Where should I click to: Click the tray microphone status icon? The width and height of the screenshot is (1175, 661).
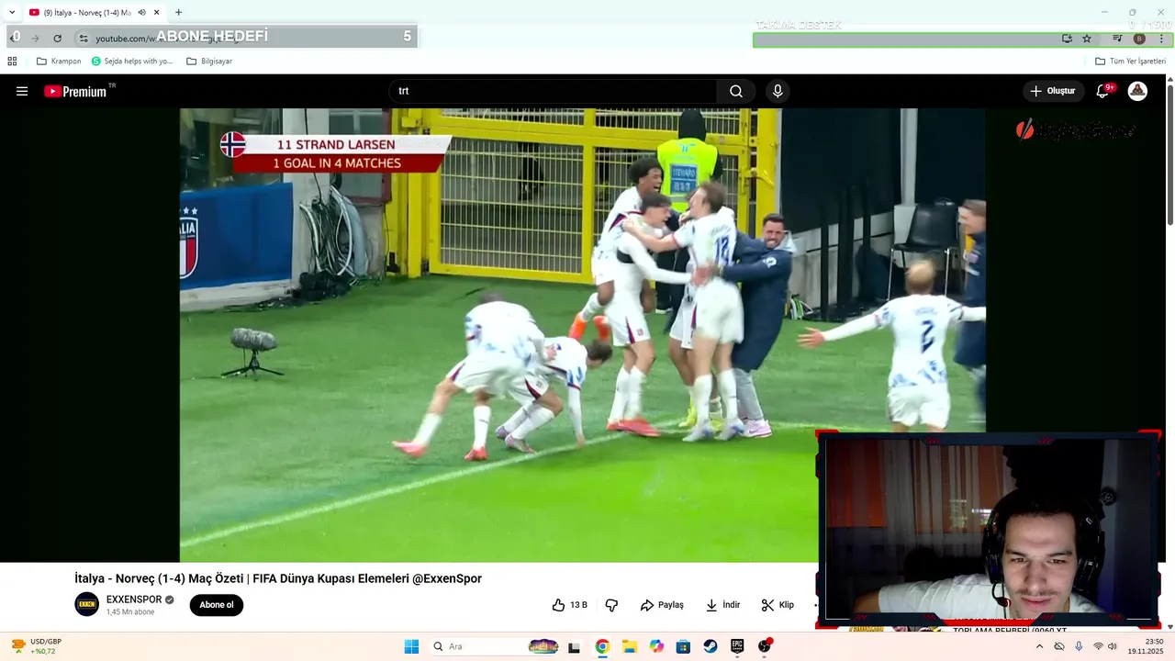coord(1079,646)
